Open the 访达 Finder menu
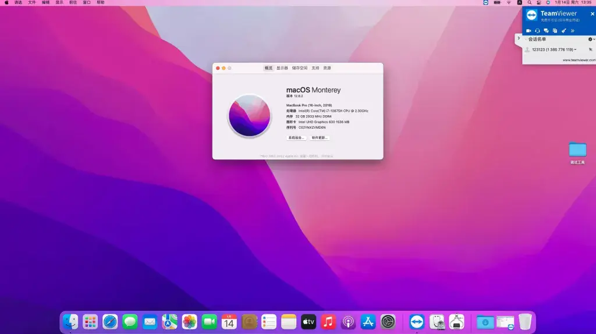Viewport: 596px width, 334px height. click(18, 3)
